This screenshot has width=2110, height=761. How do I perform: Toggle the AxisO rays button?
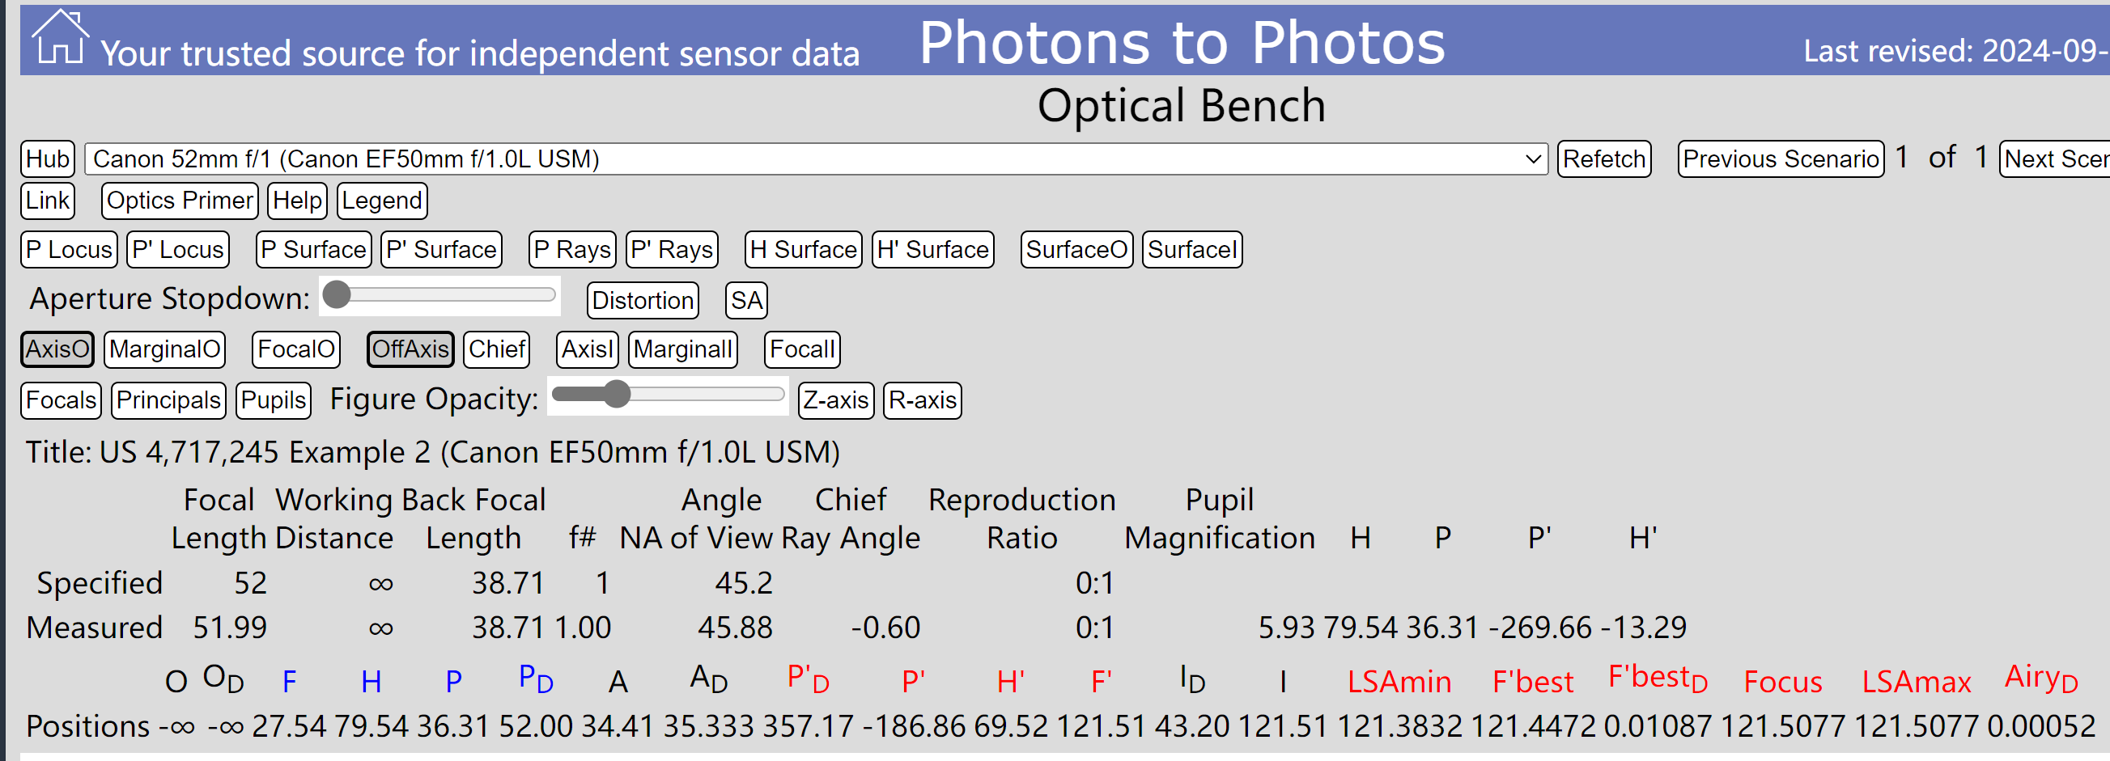[x=57, y=349]
